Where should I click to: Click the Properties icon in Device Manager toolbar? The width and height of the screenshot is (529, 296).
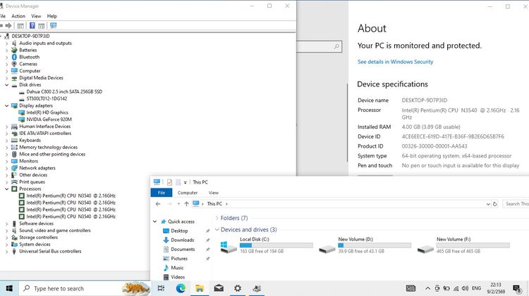tap(20, 25)
